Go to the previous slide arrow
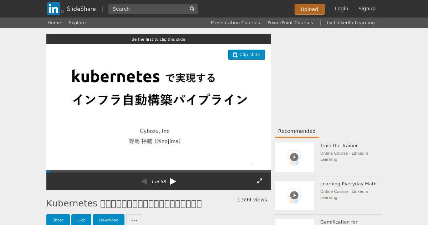This screenshot has height=225, width=428. [x=144, y=181]
